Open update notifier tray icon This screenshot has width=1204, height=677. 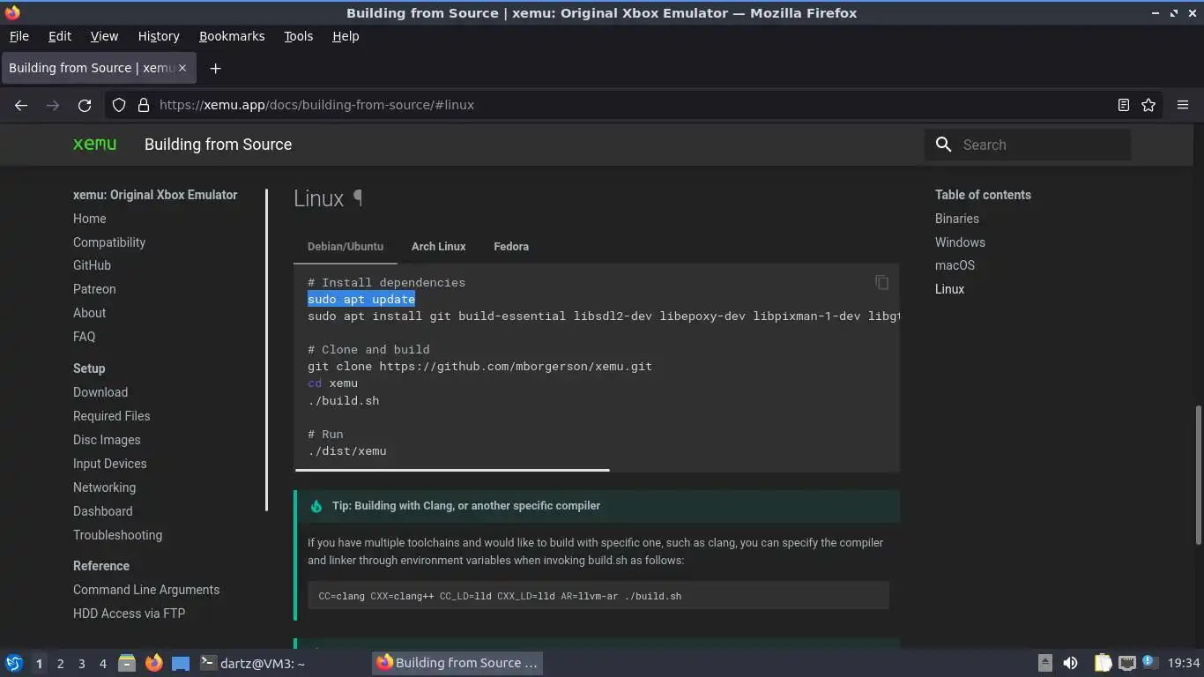pos(1149,661)
